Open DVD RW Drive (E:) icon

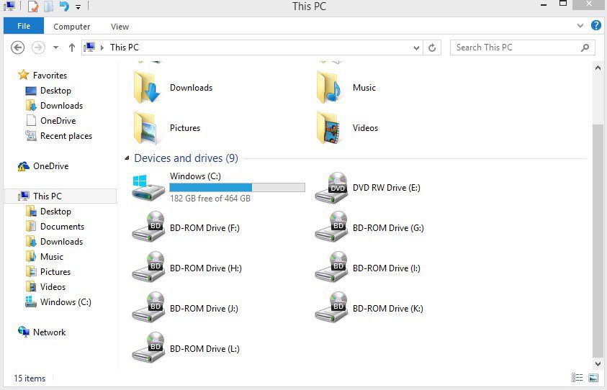tap(331, 188)
